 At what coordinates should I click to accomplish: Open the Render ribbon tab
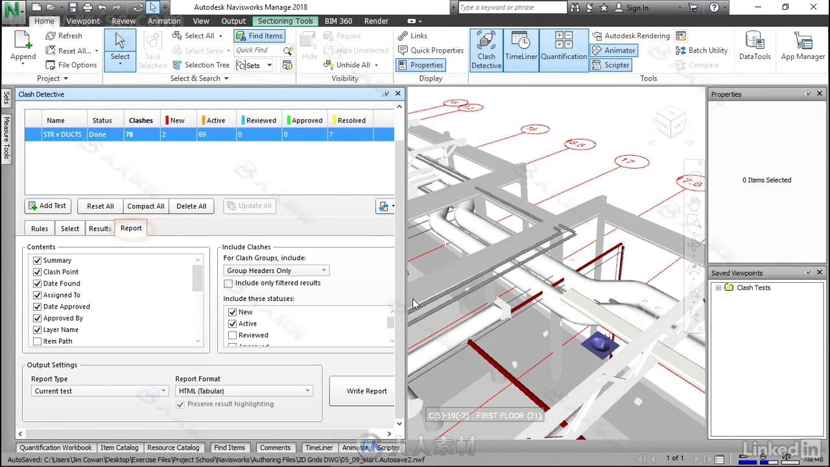(x=376, y=21)
